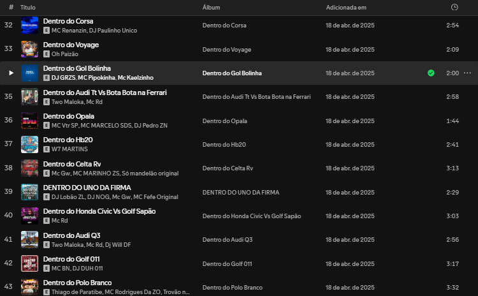478x296 pixels.
Task: Open title Dentro do Honda Civic Vs Golf Sapão
Action: [x=99, y=211]
